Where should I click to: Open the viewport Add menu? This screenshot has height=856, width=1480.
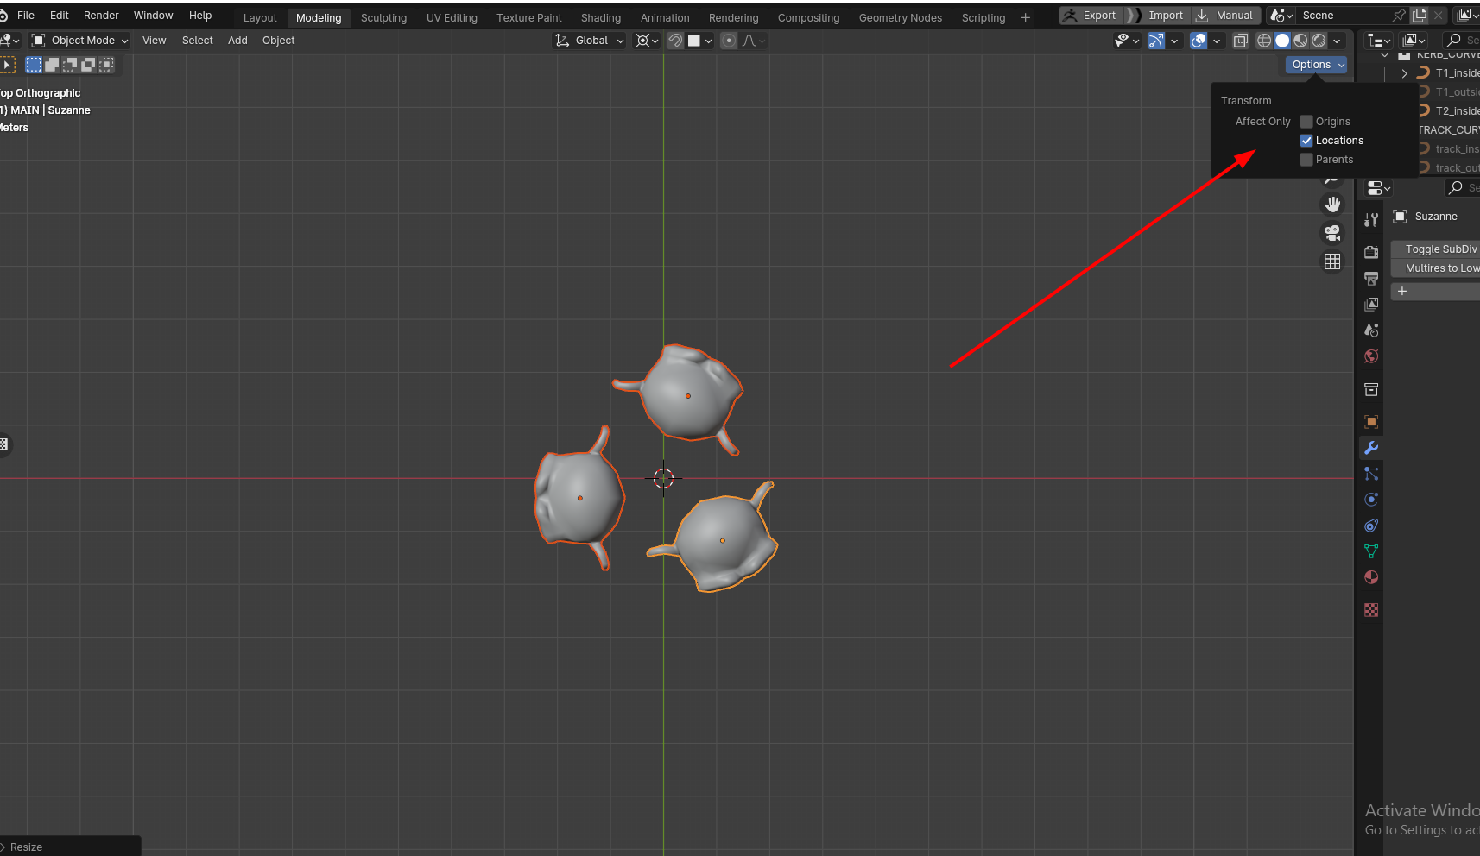pos(237,41)
